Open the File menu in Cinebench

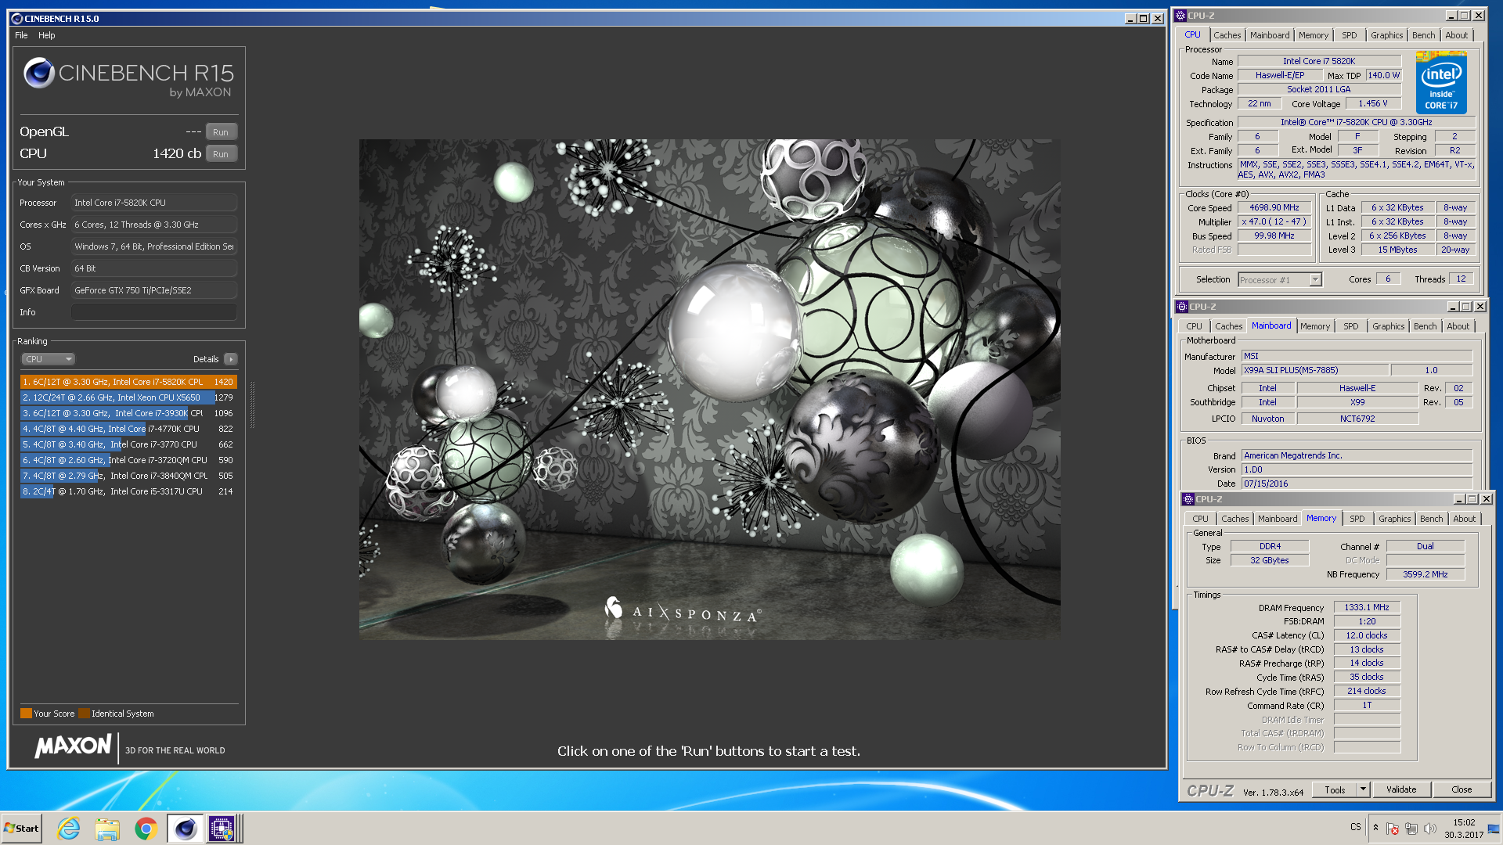[21, 35]
